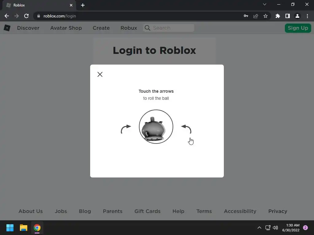Viewport: 314px width, 235px height.
Task: Open the Blog footer link
Action: click(x=85, y=211)
